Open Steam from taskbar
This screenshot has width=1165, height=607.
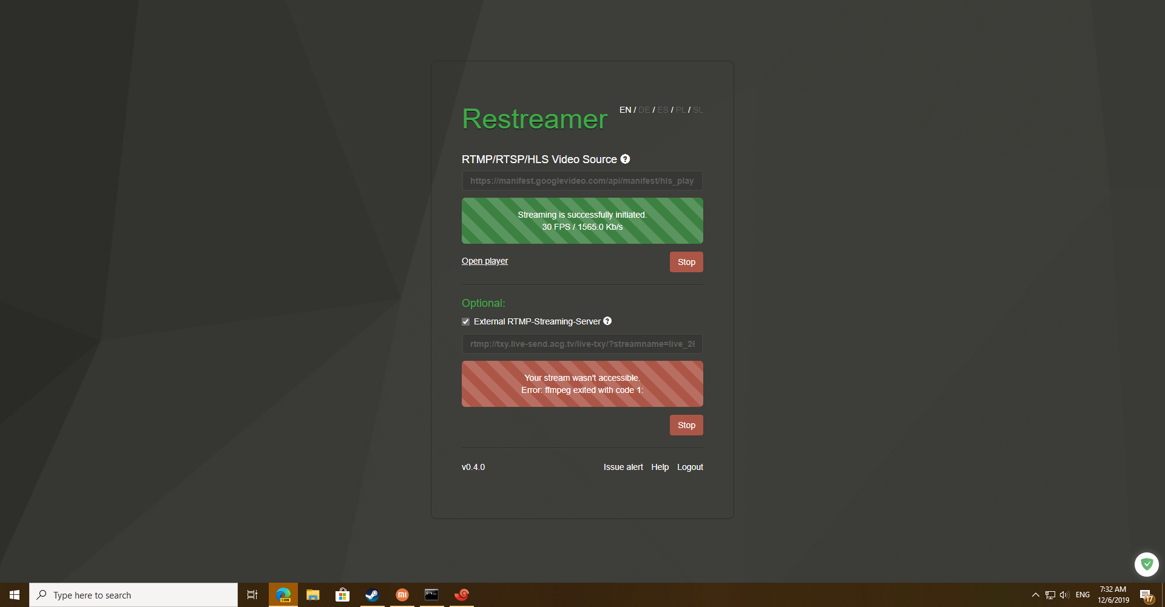tap(372, 595)
